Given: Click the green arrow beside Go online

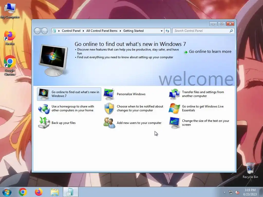Looking at the screenshot, I should pos(186,52).
